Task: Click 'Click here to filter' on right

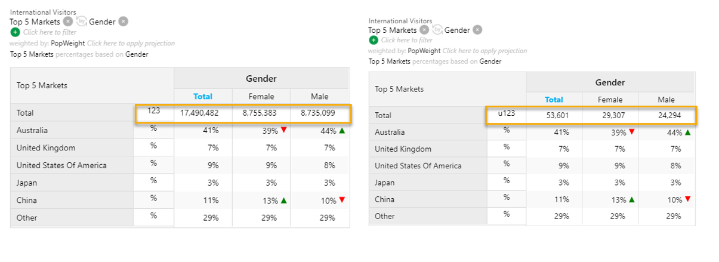Action: (x=407, y=40)
